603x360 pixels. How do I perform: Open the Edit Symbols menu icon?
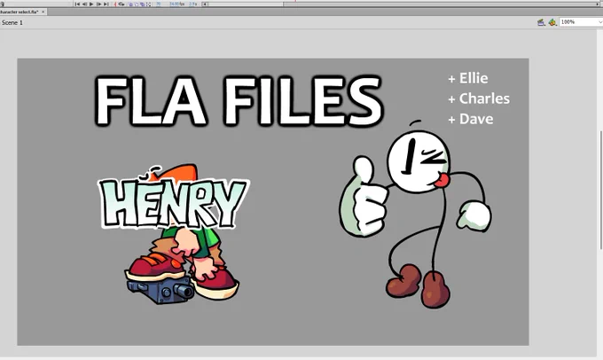552,22
